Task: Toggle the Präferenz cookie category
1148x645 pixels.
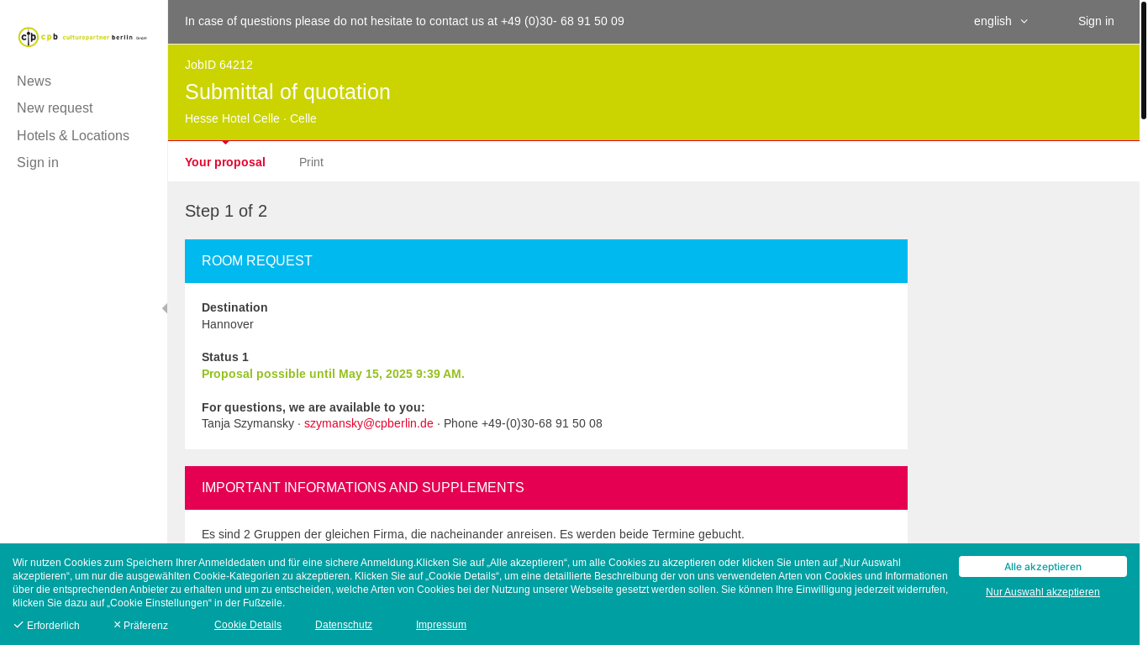Action: 140,625
